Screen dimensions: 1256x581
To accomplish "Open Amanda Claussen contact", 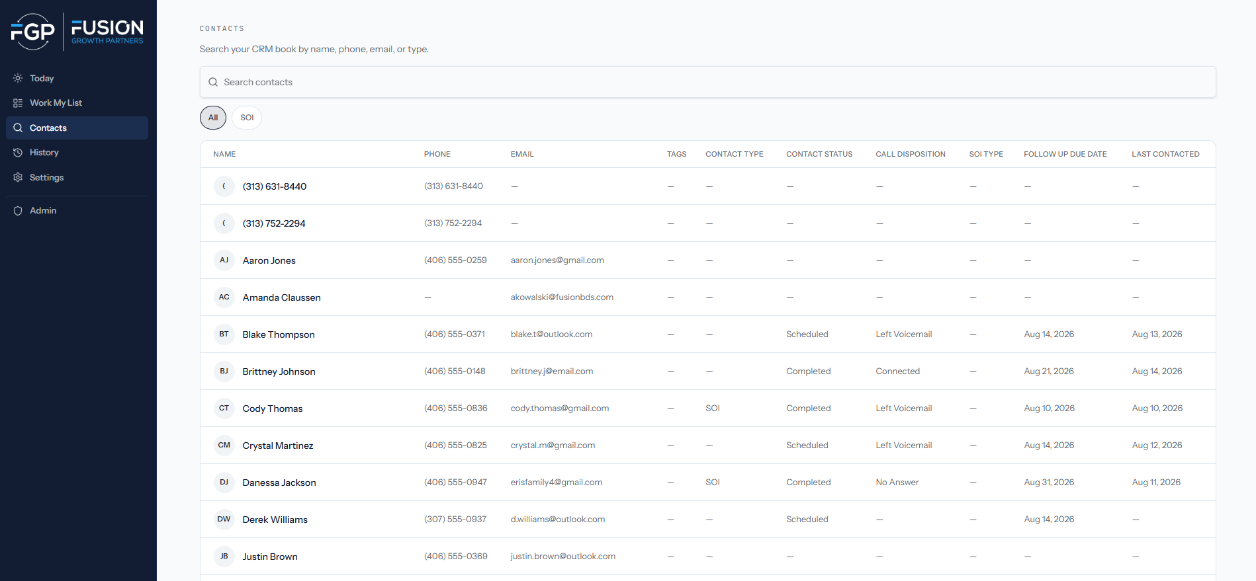I will 282,297.
